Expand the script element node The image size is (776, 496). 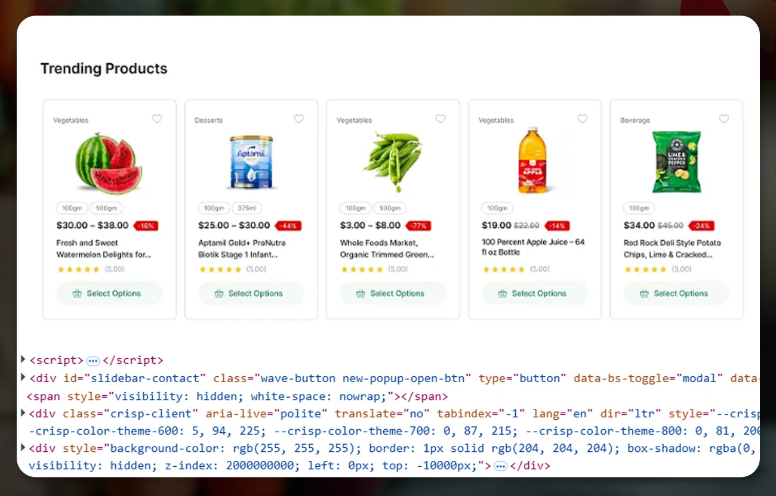(23, 359)
